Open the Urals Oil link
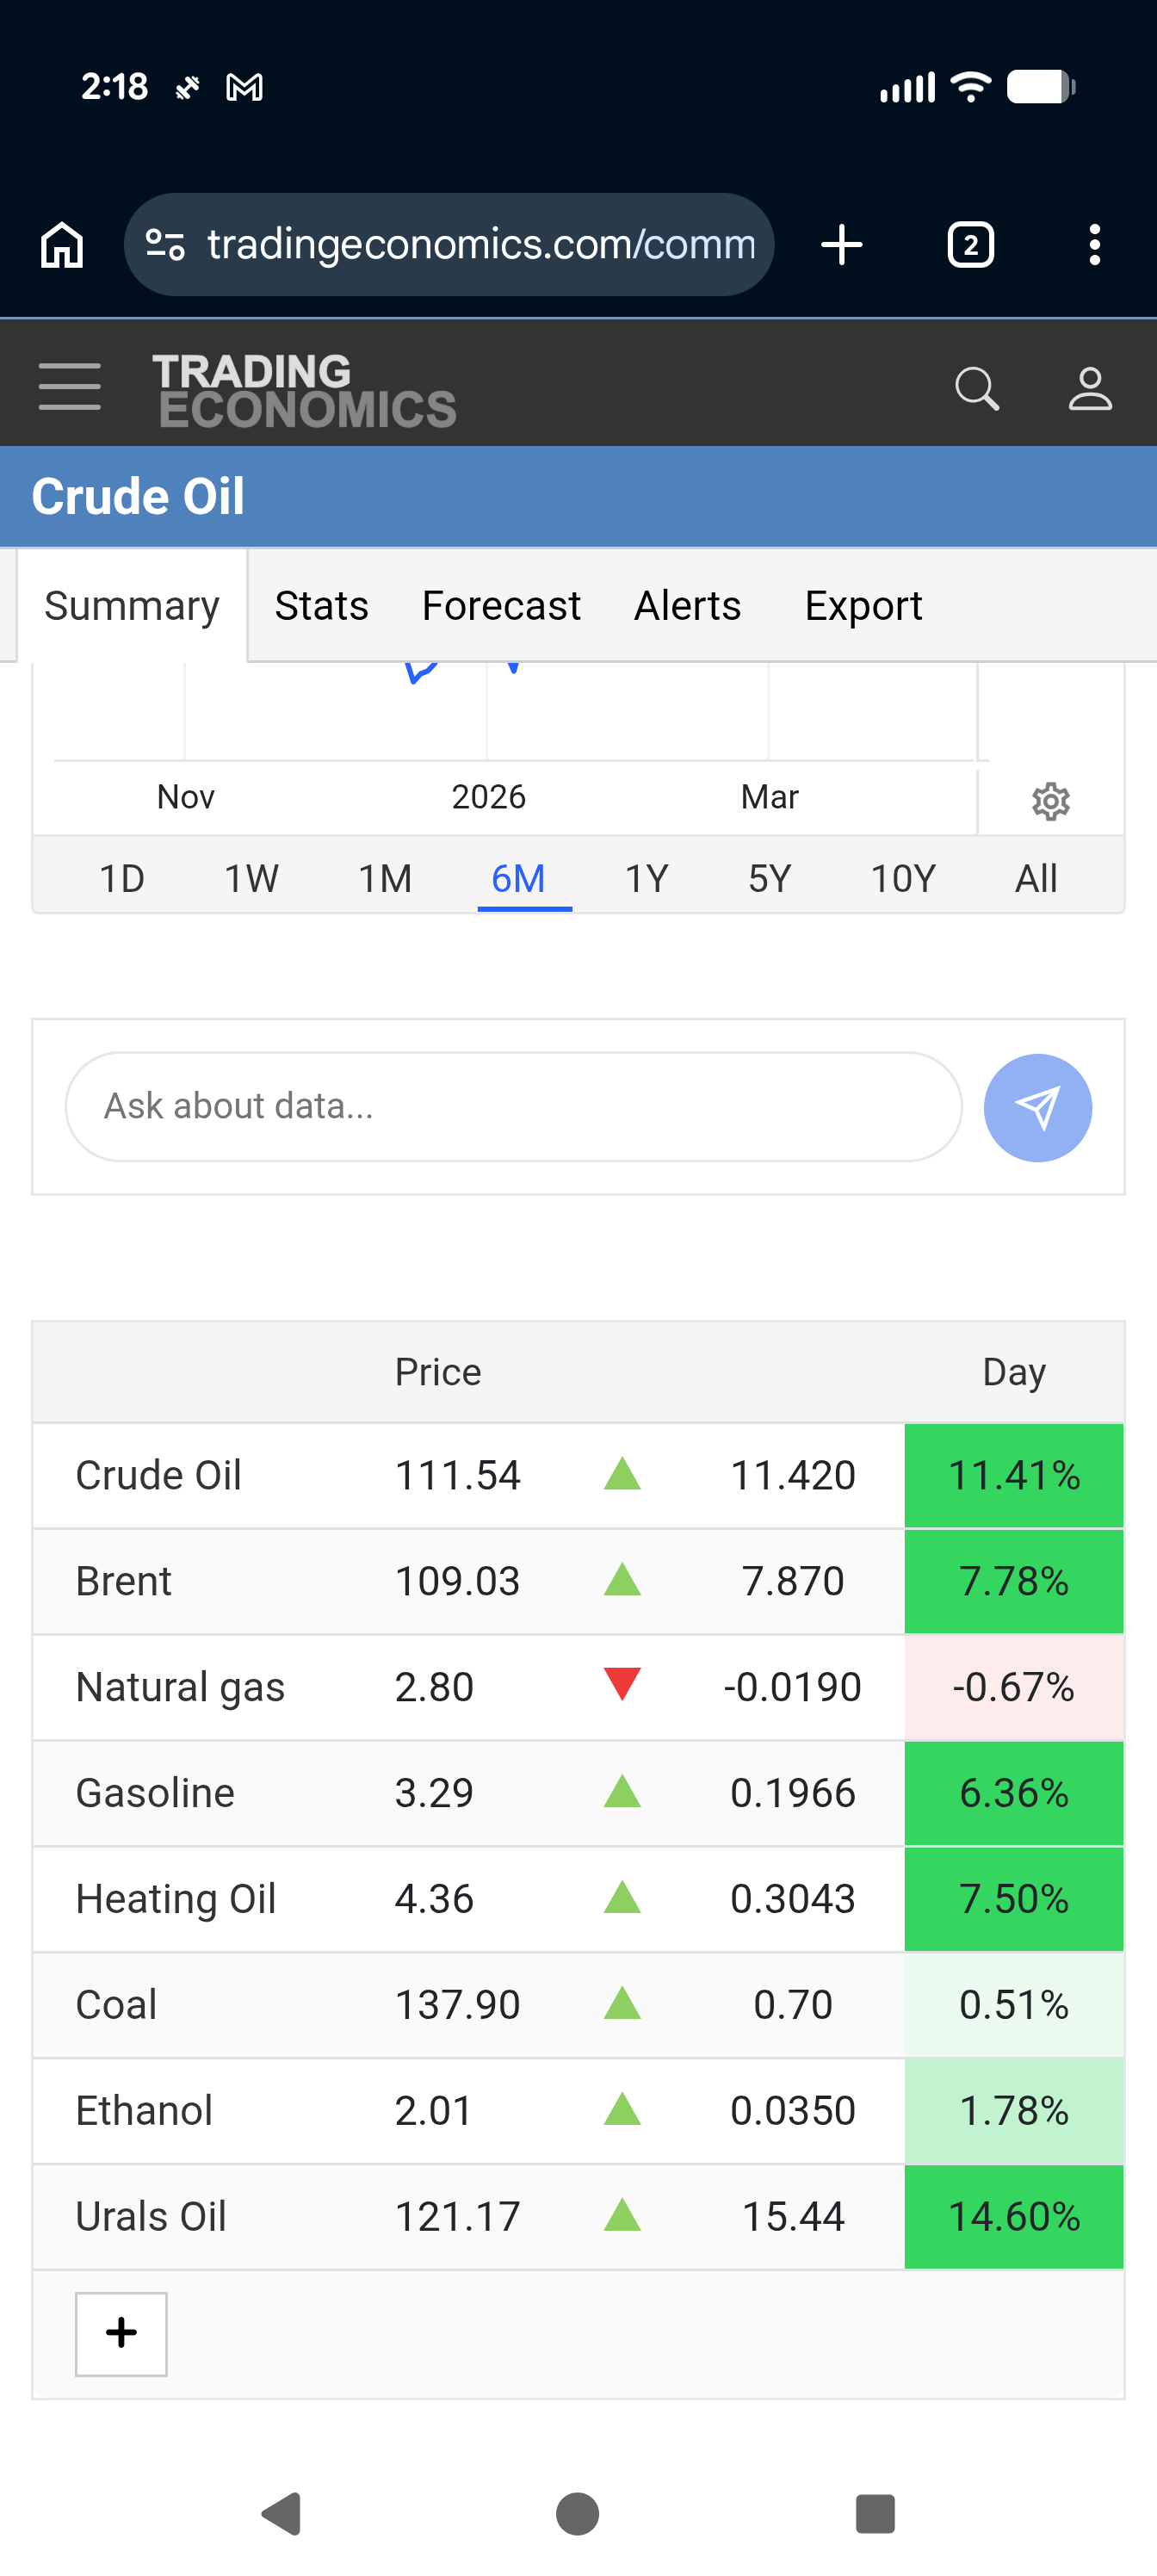 (151, 2216)
